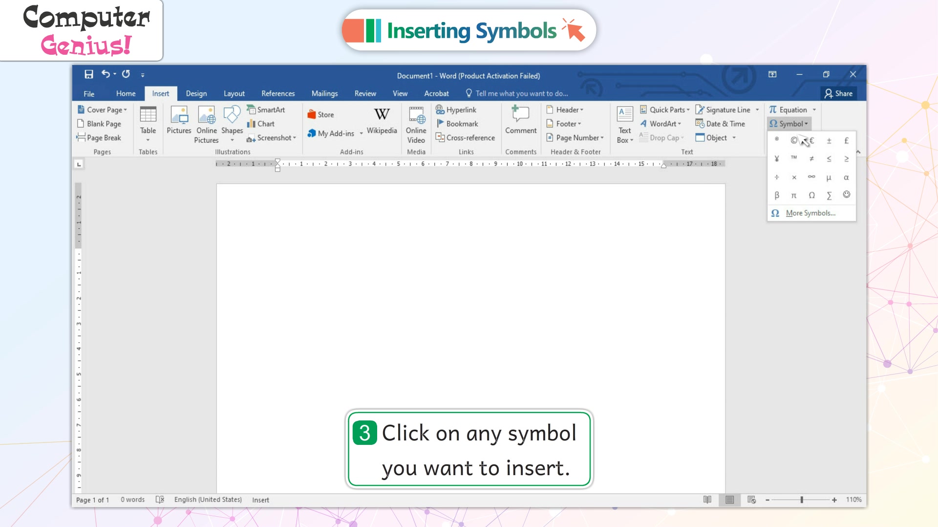Insert a Bookmark
This screenshot has width=938, height=527.
click(457, 124)
